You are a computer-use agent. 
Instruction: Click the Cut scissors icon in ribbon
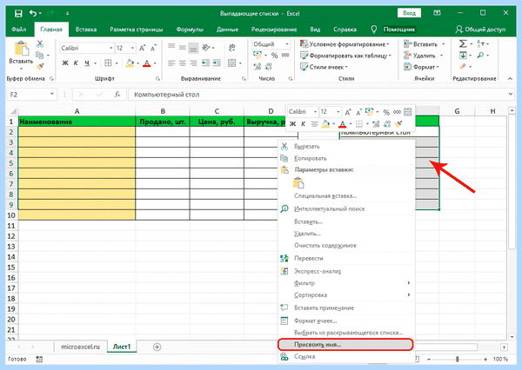[x=40, y=44]
